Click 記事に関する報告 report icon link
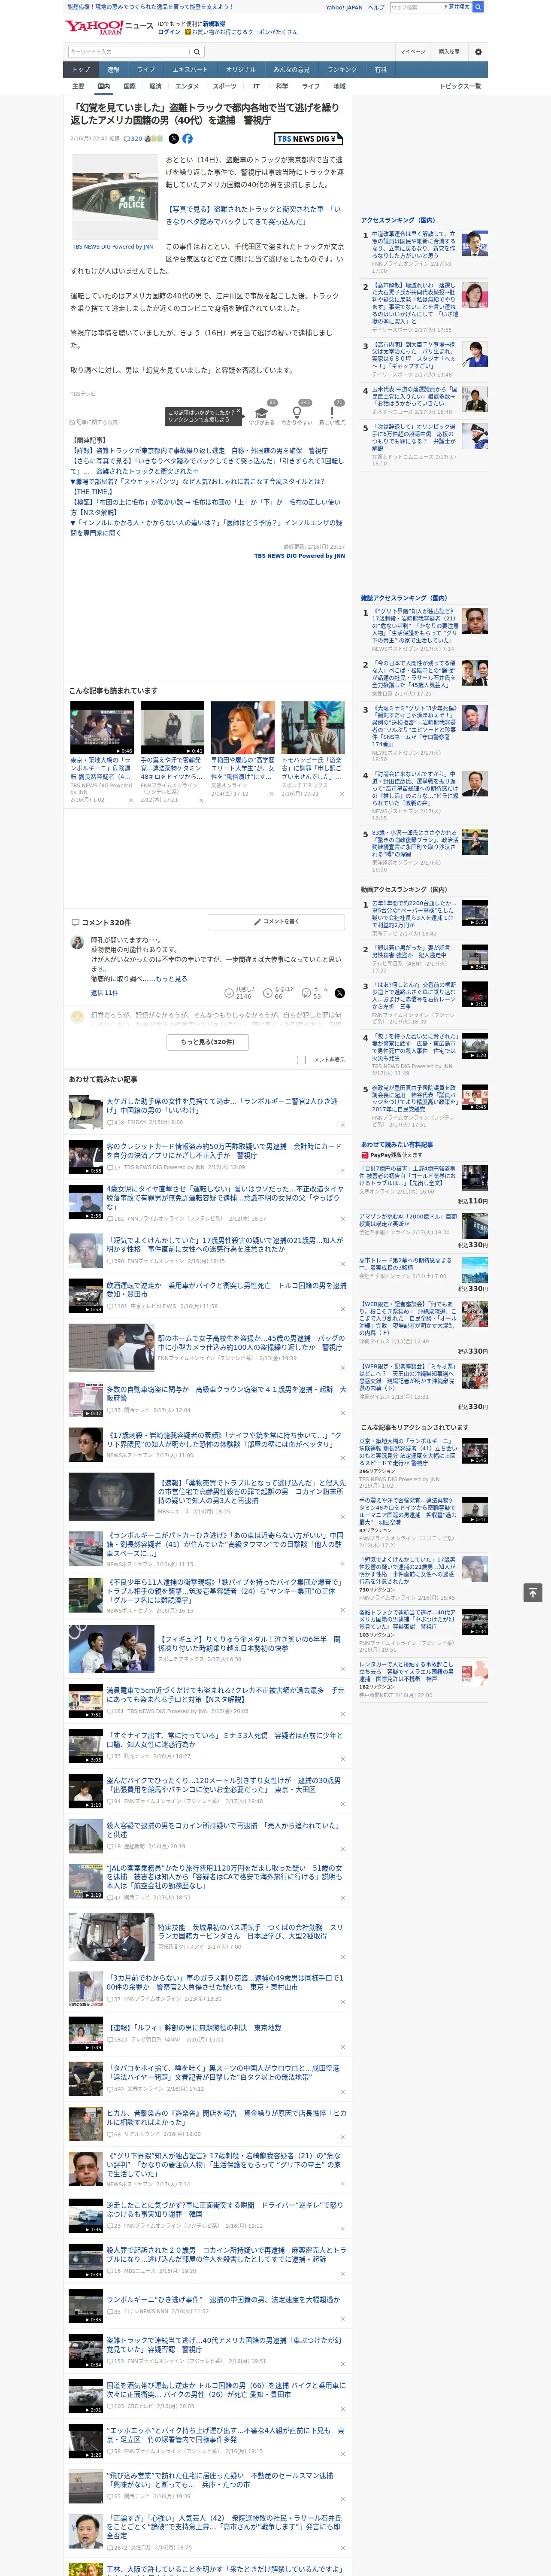The height and width of the screenshot is (2576, 551). click(x=93, y=422)
